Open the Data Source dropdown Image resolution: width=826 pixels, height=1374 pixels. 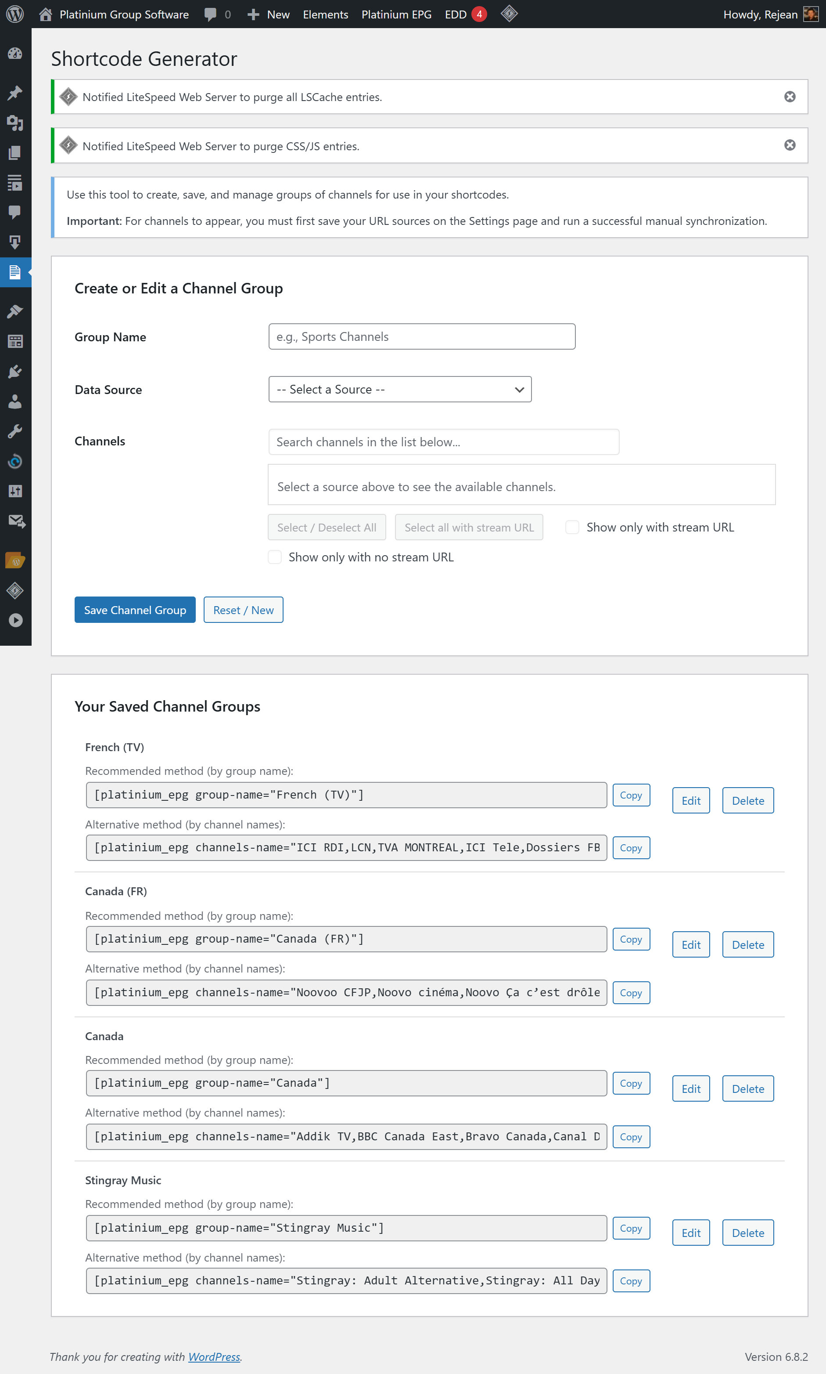tap(400, 389)
